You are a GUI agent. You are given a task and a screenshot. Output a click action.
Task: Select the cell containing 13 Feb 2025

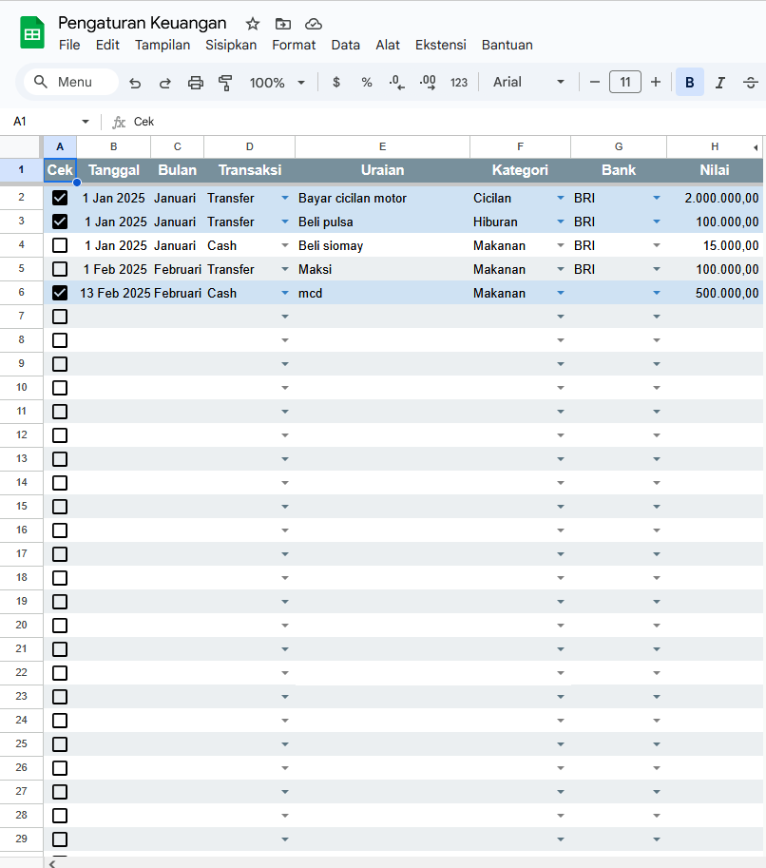113,293
